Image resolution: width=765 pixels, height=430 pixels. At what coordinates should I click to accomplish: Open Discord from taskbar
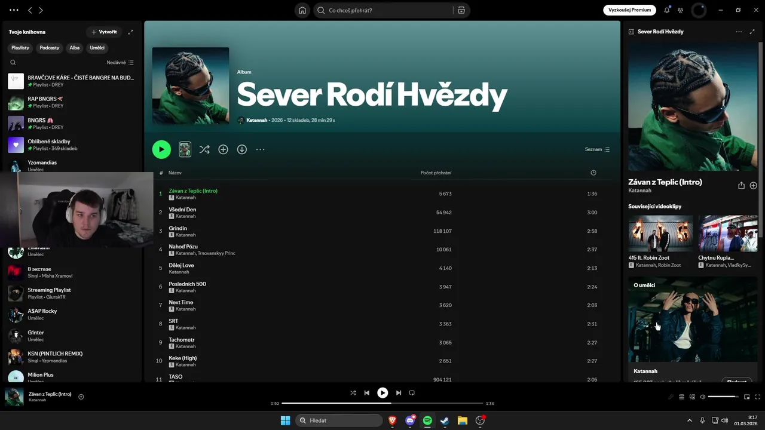pos(410,420)
